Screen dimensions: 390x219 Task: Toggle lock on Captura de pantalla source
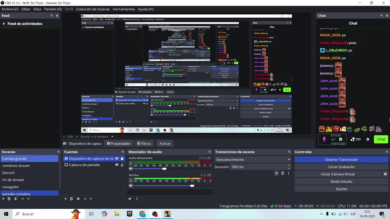[x=122, y=165]
